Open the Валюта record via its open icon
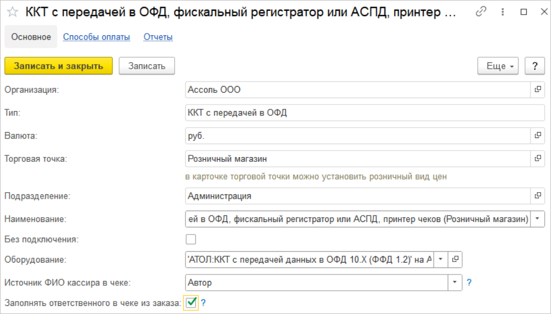 coord(537,135)
